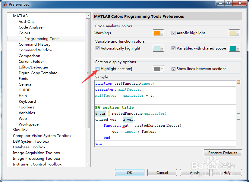
Task: Open Keyboard preferences
Action: pyautogui.click(x=27, y=101)
